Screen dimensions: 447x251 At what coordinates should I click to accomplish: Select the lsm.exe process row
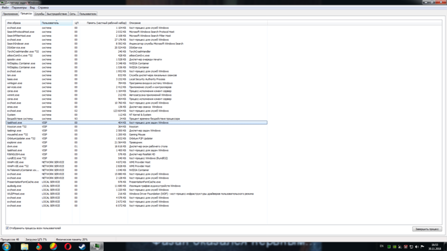click(136, 75)
